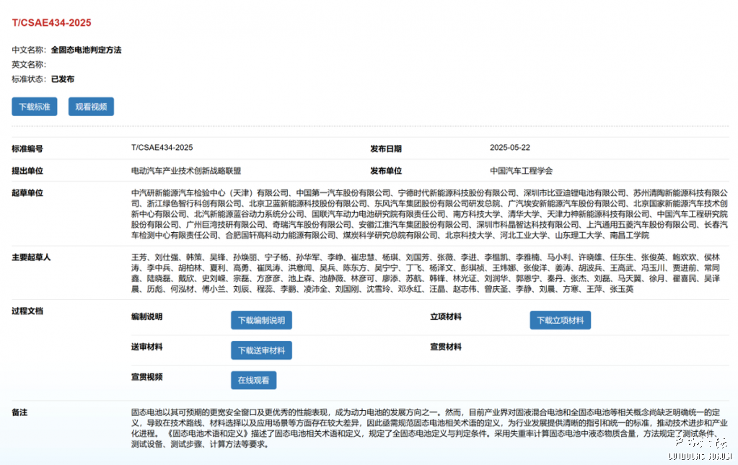Click 下载立项材料 button
This screenshot has height=465, width=738.
560,320
